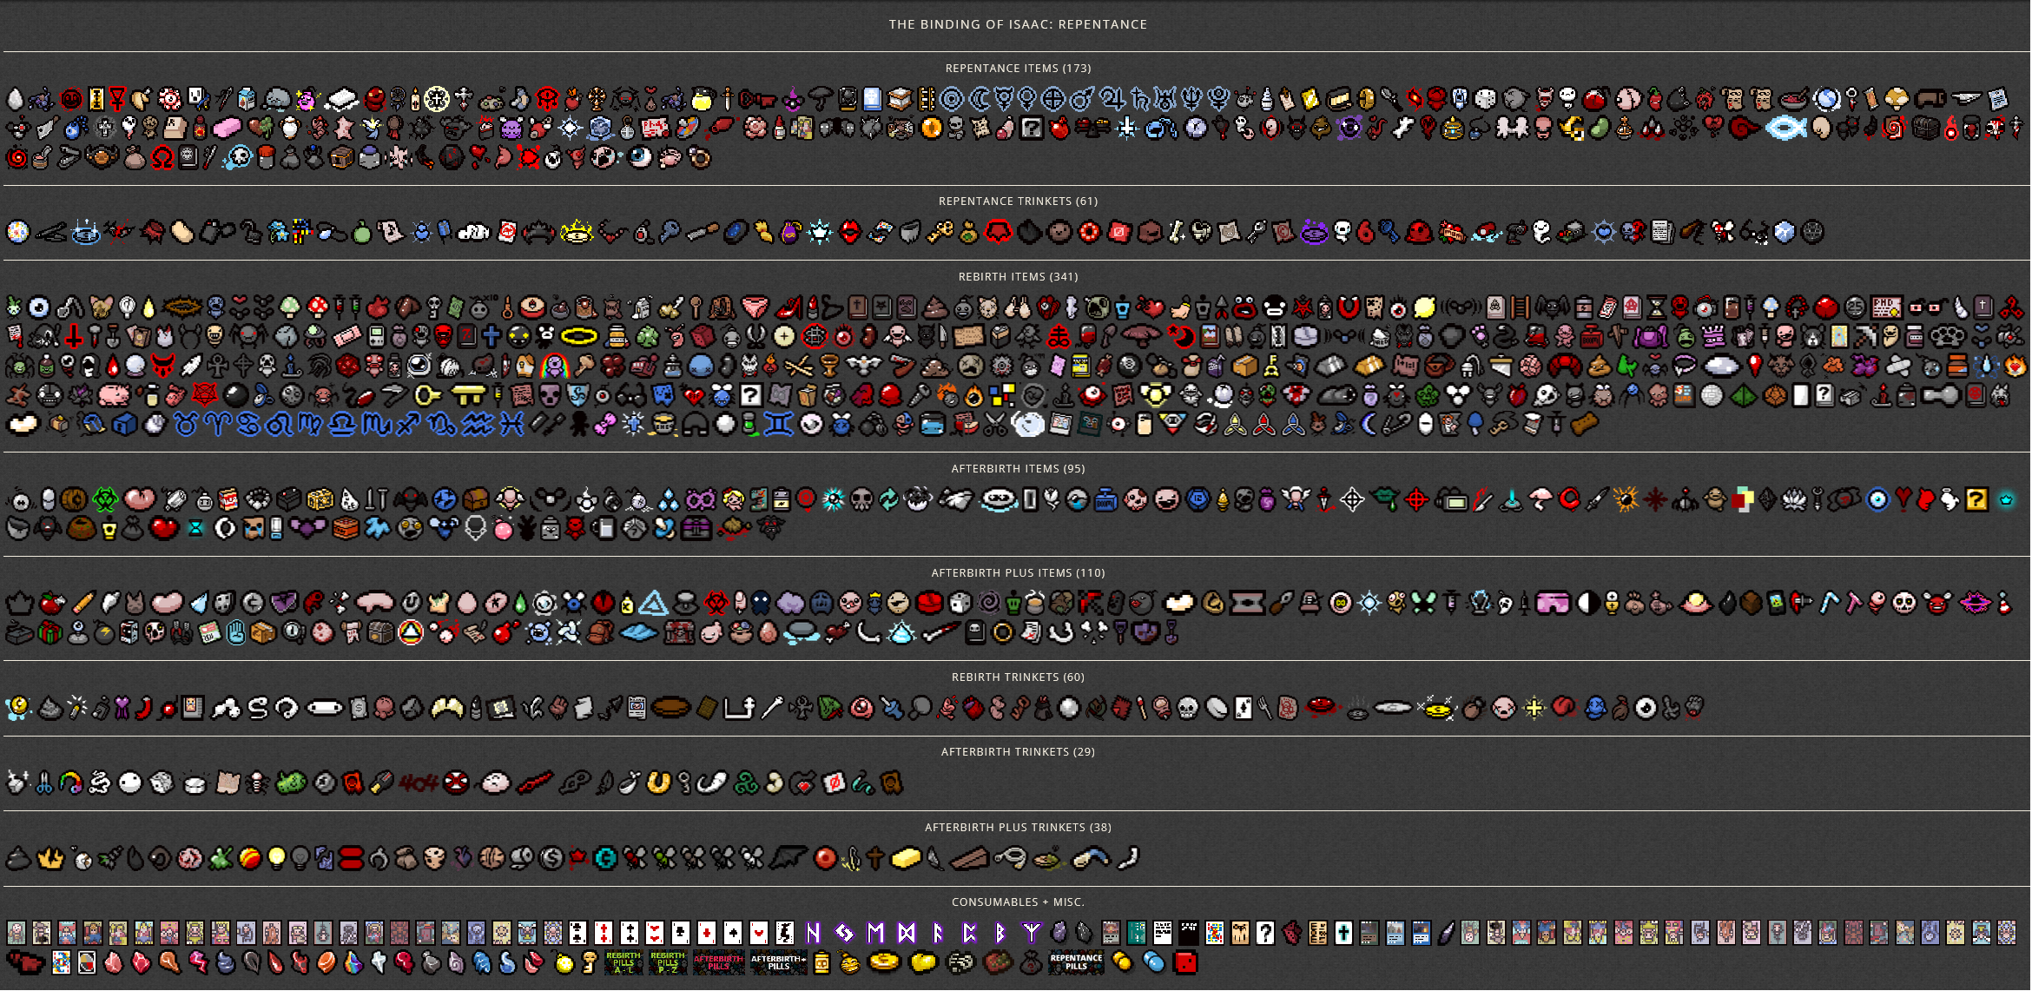Select the pink piggy bank item
Viewport: 2032px width, 991px height.
pyautogui.click(x=114, y=396)
